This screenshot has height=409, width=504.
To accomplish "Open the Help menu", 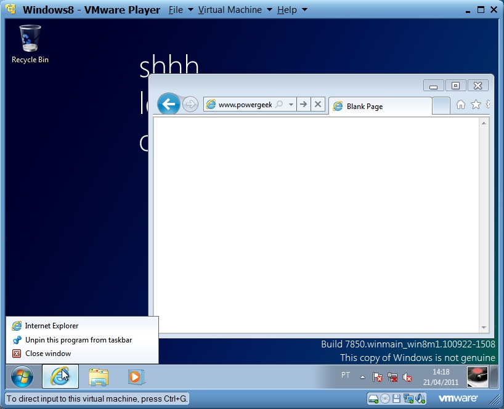I will [x=287, y=10].
